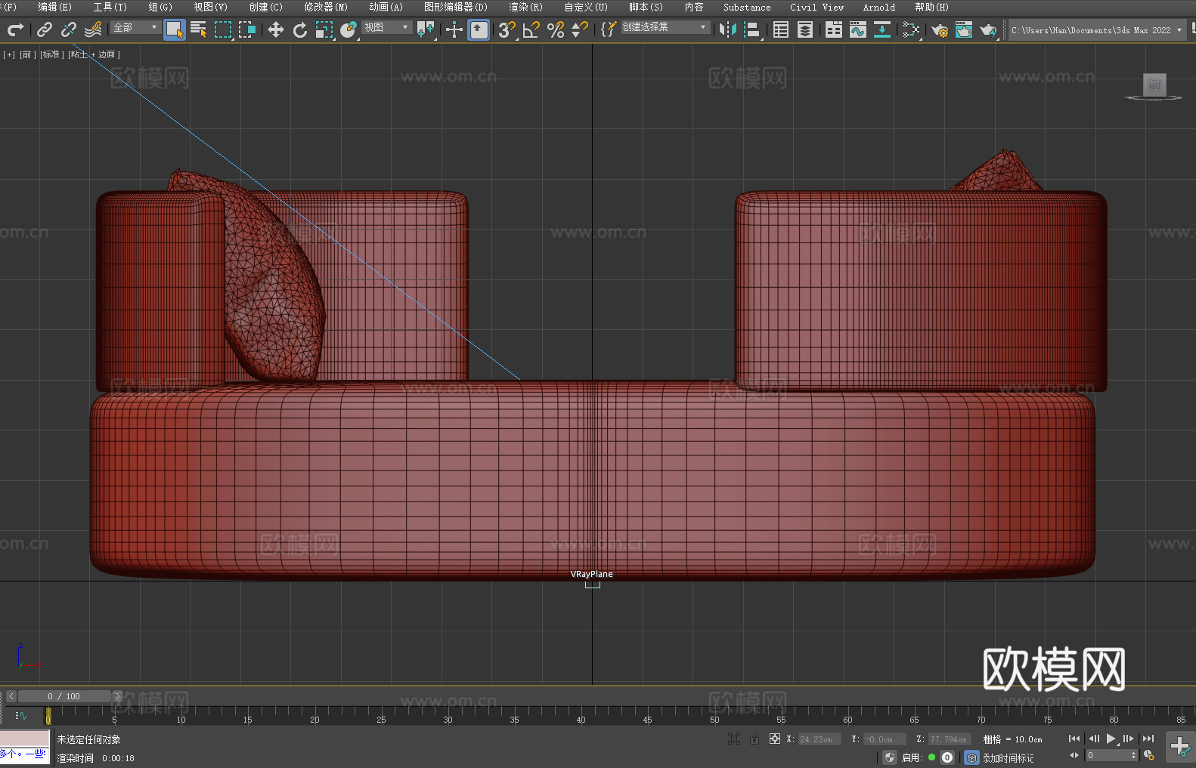Open the Mirror tool

[727, 29]
